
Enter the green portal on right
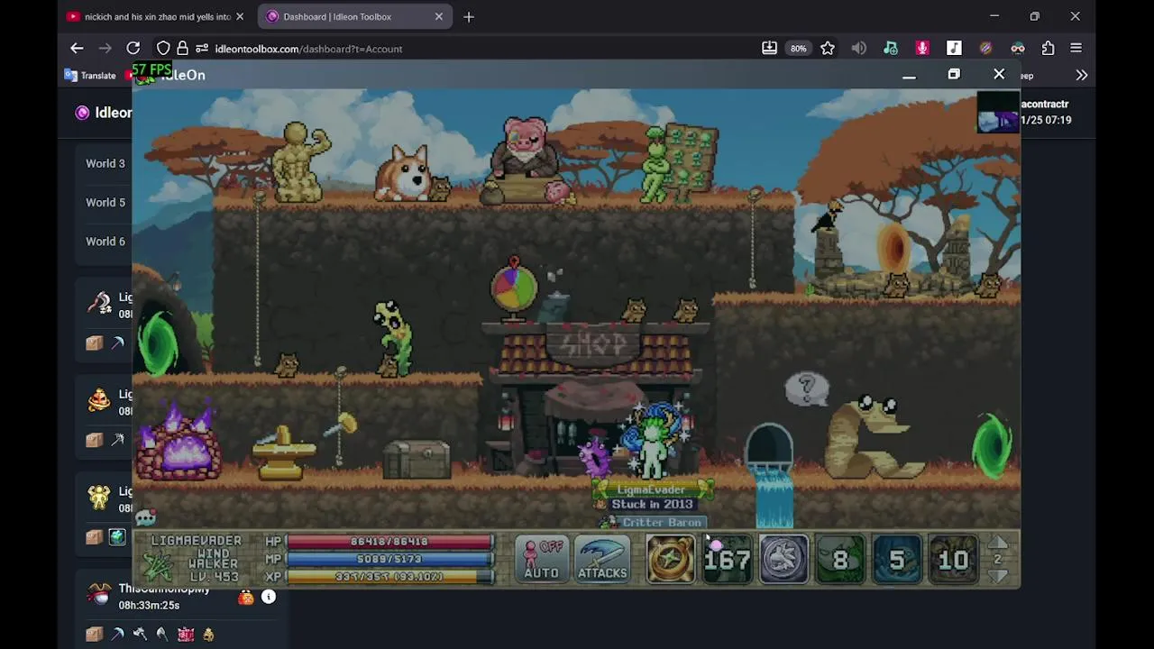coord(993,444)
